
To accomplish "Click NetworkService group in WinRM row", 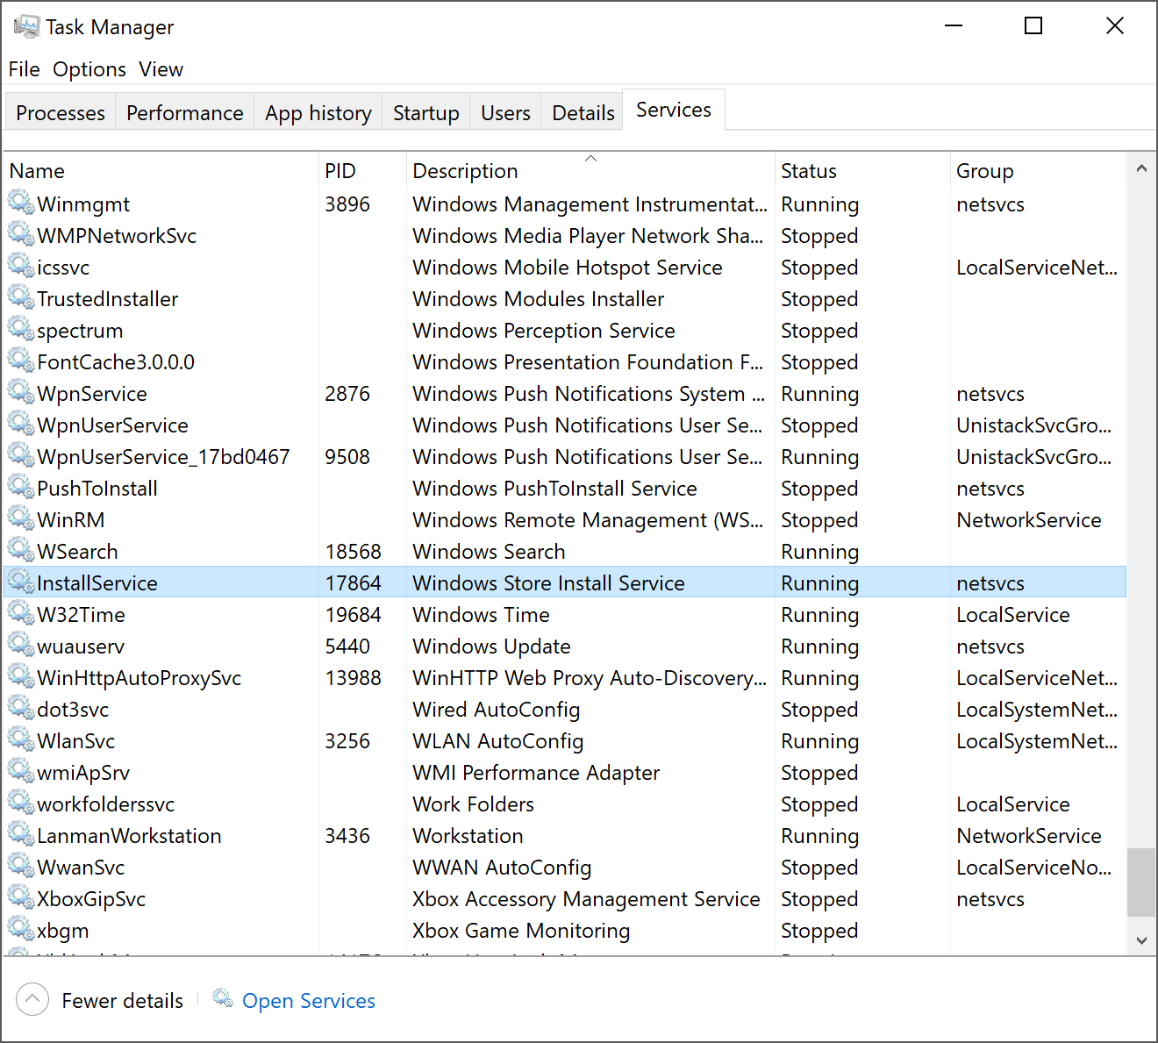I will 1028,520.
